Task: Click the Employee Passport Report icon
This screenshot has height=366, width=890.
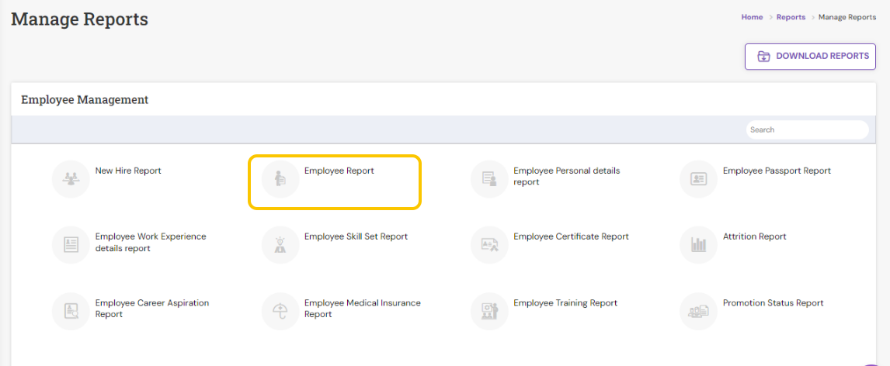Action: pos(698,179)
